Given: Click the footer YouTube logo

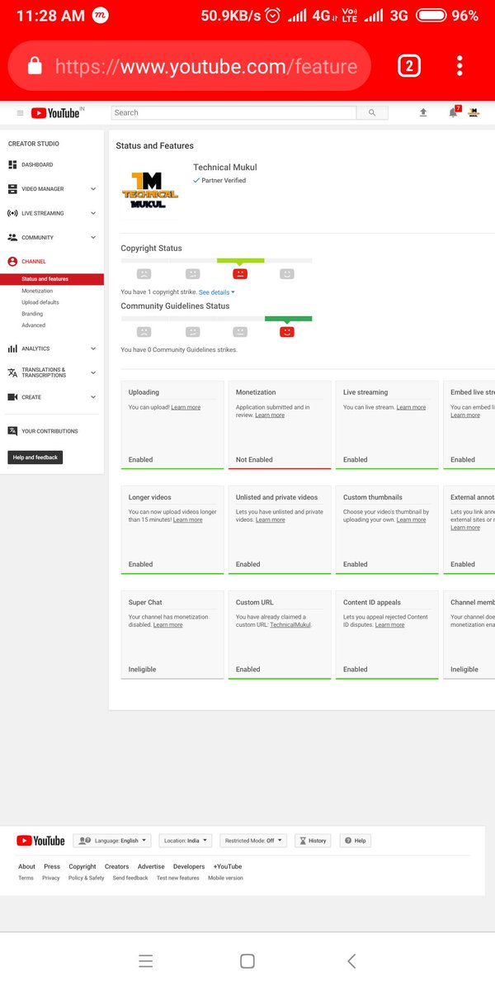Looking at the screenshot, I should pos(40,841).
